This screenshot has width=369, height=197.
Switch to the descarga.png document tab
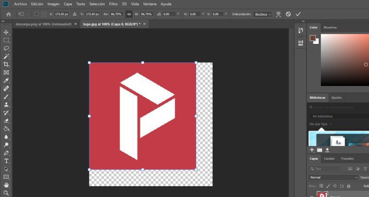pyautogui.click(x=43, y=24)
